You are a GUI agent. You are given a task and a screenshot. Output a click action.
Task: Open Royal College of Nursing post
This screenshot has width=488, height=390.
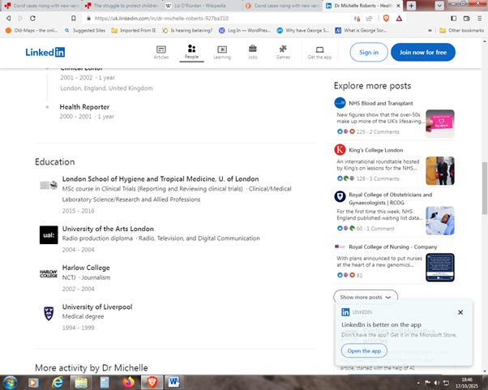pos(393,246)
